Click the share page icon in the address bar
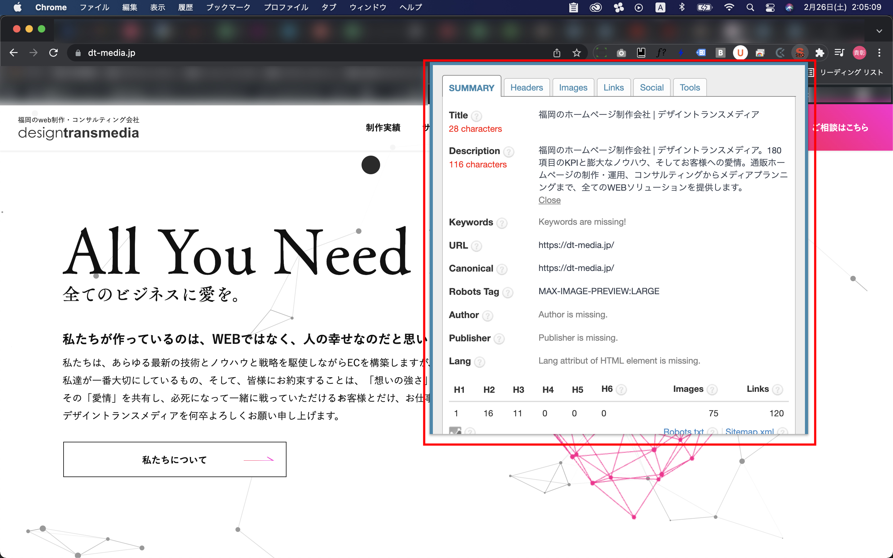893x558 pixels. tap(557, 53)
